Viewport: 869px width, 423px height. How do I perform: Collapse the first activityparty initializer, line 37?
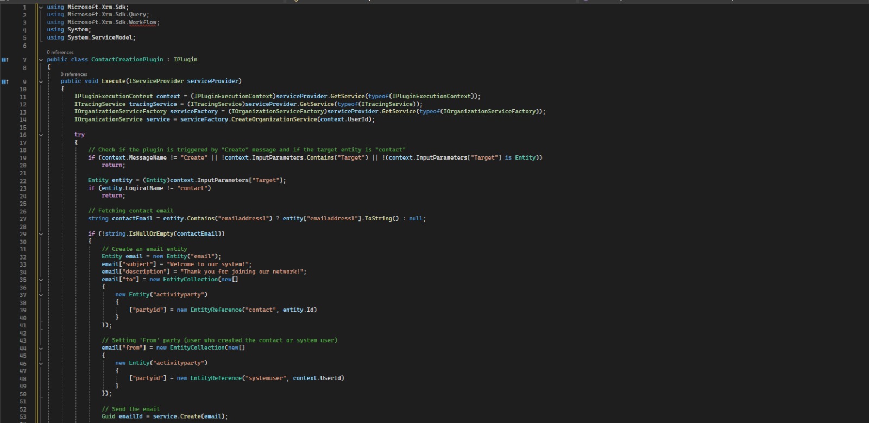pyautogui.click(x=41, y=295)
